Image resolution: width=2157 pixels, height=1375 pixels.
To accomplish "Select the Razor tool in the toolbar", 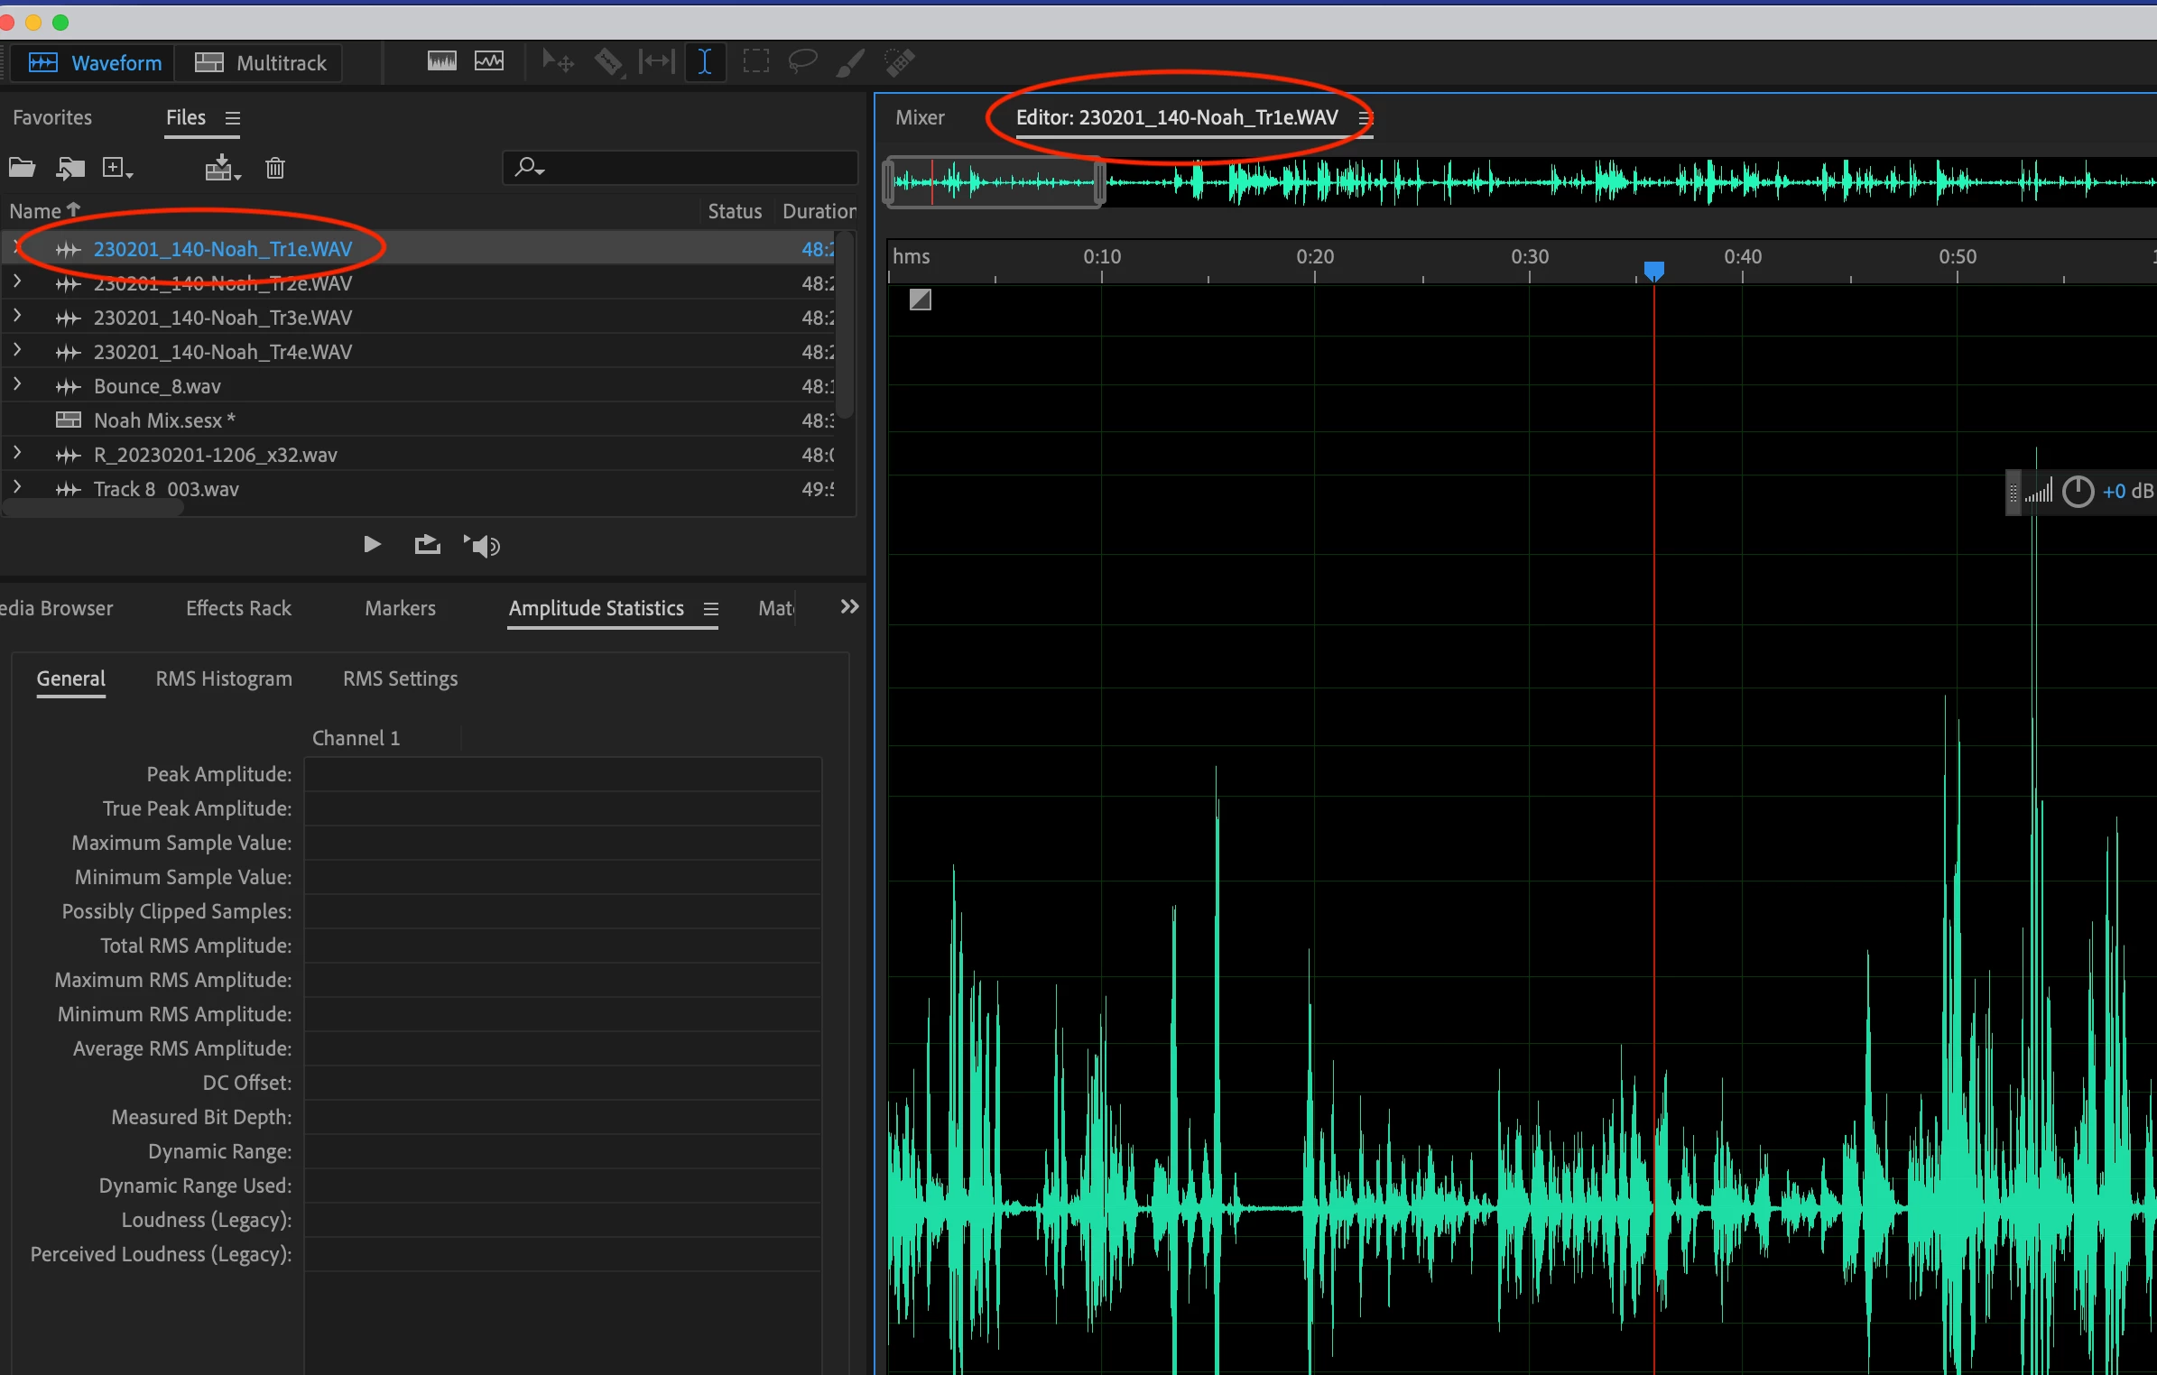I will pos(608,62).
